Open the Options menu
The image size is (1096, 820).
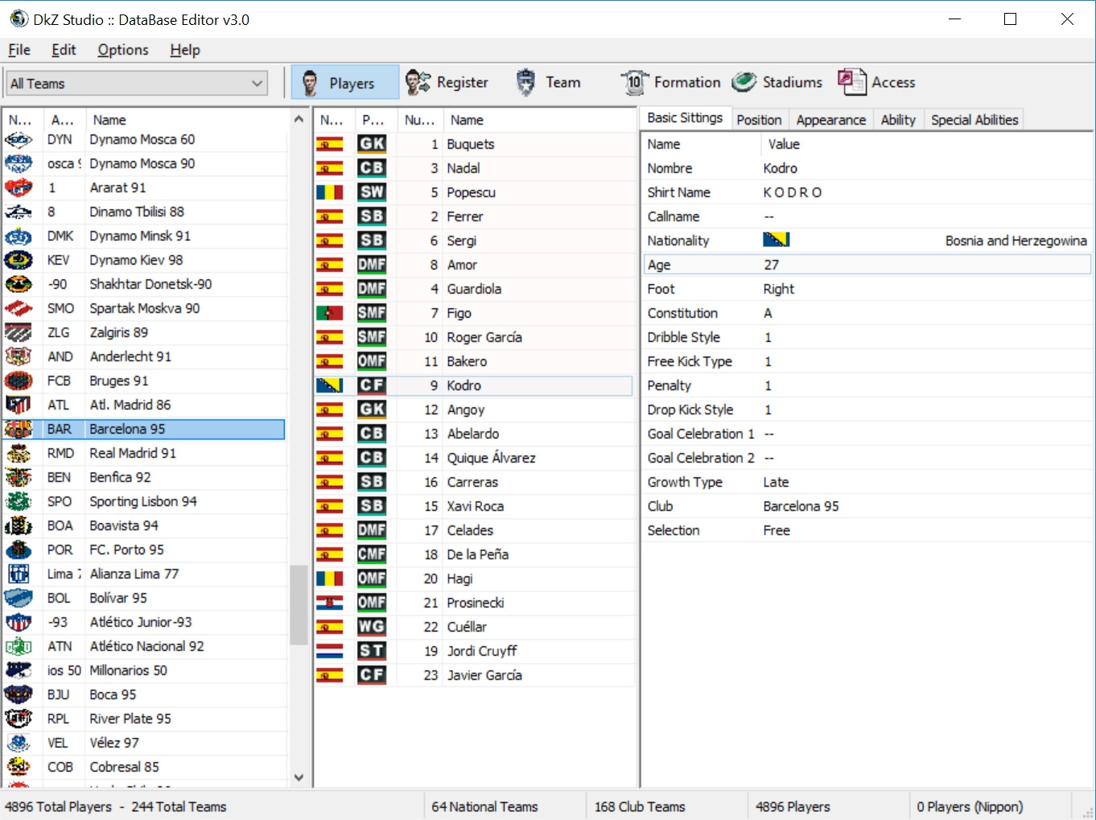point(123,50)
